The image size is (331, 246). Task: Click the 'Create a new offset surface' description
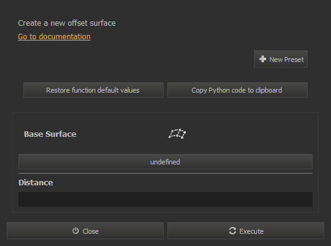pos(66,23)
